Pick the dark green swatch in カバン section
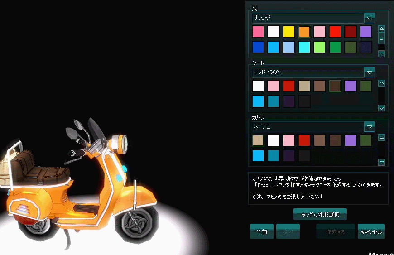The height and width of the screenshot is (255, 394). pos(366,140)
